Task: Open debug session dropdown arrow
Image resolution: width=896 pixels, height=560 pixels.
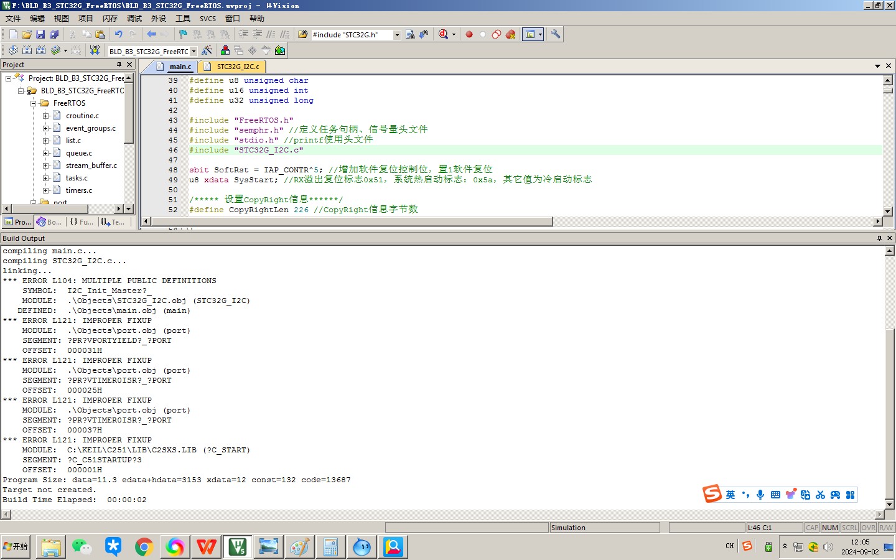Action: coord(454,35)
